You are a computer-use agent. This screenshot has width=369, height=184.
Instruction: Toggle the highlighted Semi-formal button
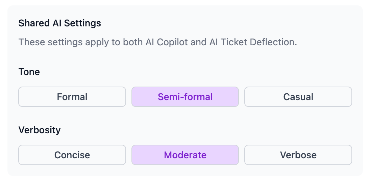coord(185,97)
